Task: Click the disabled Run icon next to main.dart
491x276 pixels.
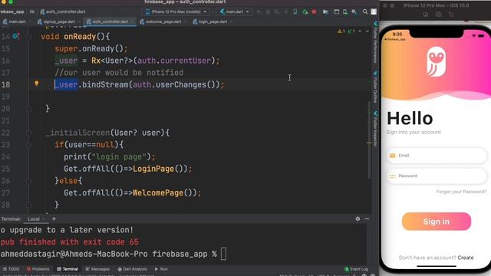Action: pos(259,12)
